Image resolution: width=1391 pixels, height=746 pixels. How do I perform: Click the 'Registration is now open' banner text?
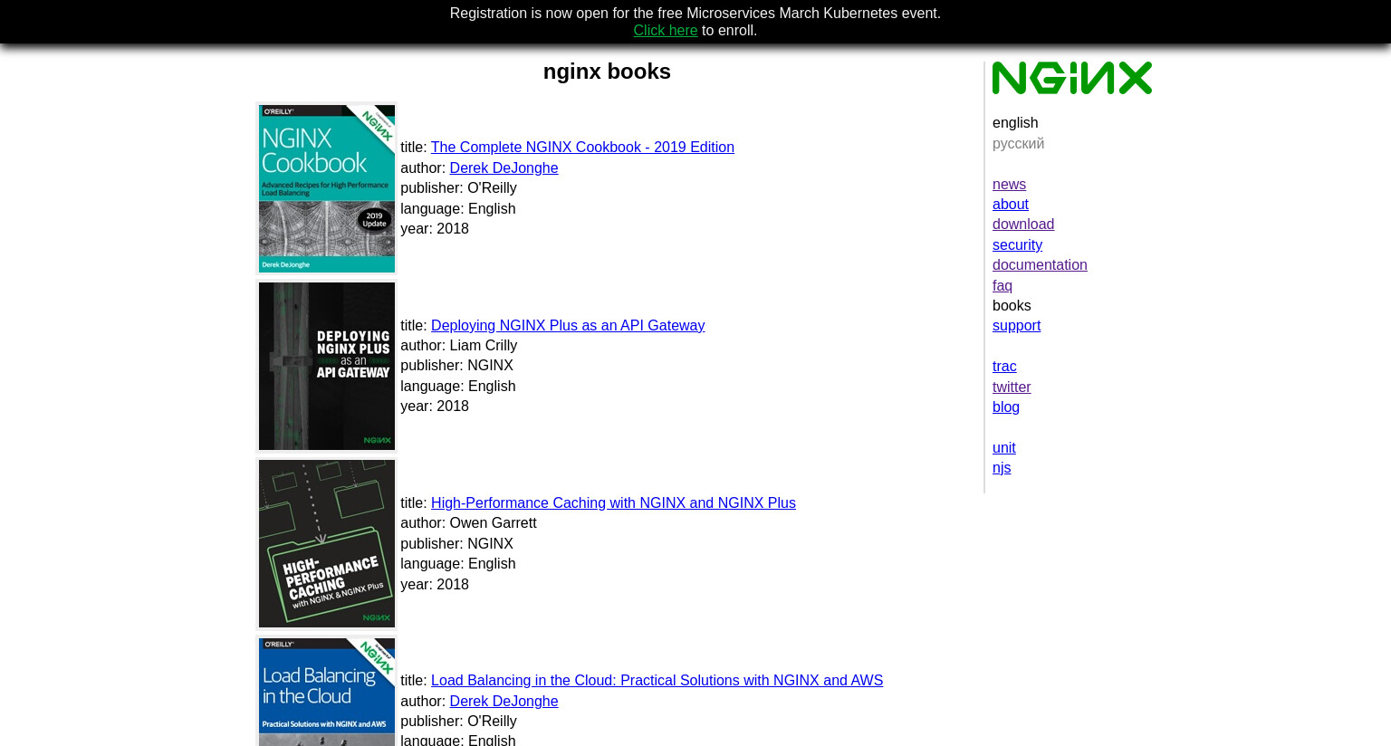(695, 13)
